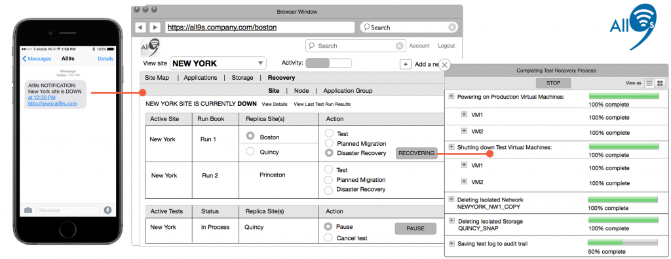Close the Test Recovery Process popup

pyautogui.click(x=445, y=65)
